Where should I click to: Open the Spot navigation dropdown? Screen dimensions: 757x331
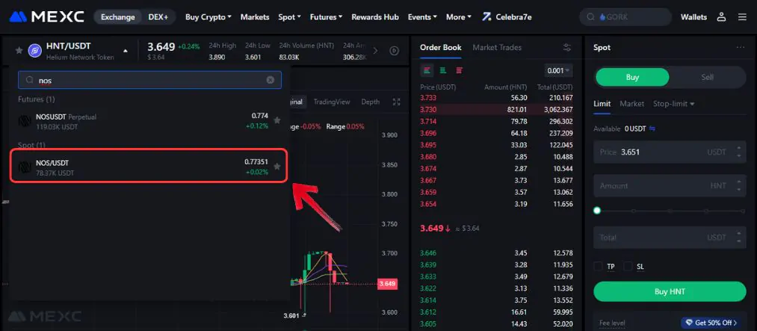point(290,17)
